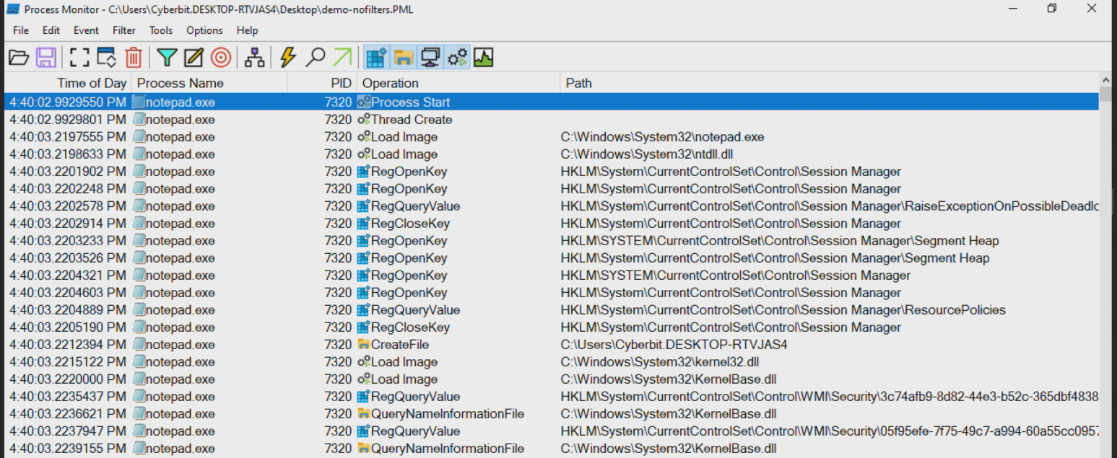This screenshot has height=458, width=1117.
Task: Click the time 4:40:03.2239155 PM
Action: [68, 449]
